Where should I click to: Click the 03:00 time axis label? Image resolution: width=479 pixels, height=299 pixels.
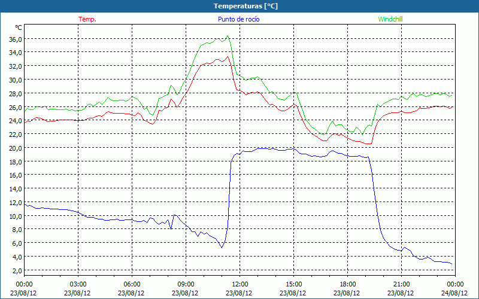click(78, 284)
